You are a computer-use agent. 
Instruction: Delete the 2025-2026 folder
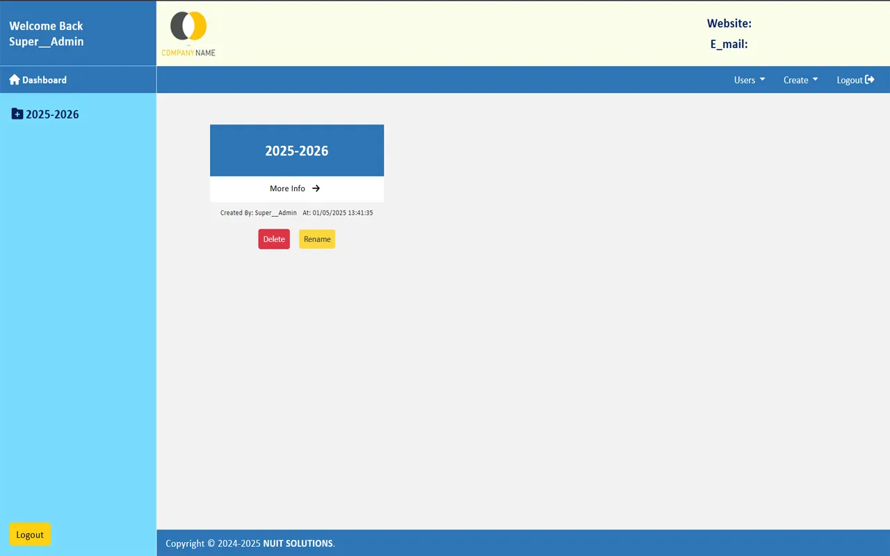[x=274, y=239]
